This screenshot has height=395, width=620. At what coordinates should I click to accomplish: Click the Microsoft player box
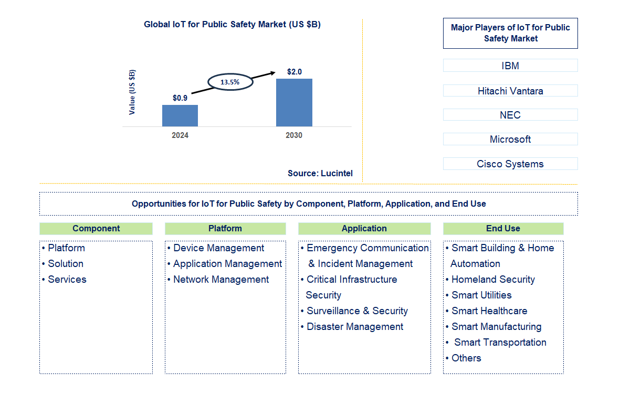tap(510, 139)
